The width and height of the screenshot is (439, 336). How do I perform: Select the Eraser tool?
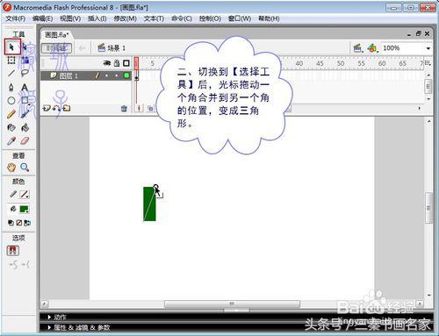[25, 141]
